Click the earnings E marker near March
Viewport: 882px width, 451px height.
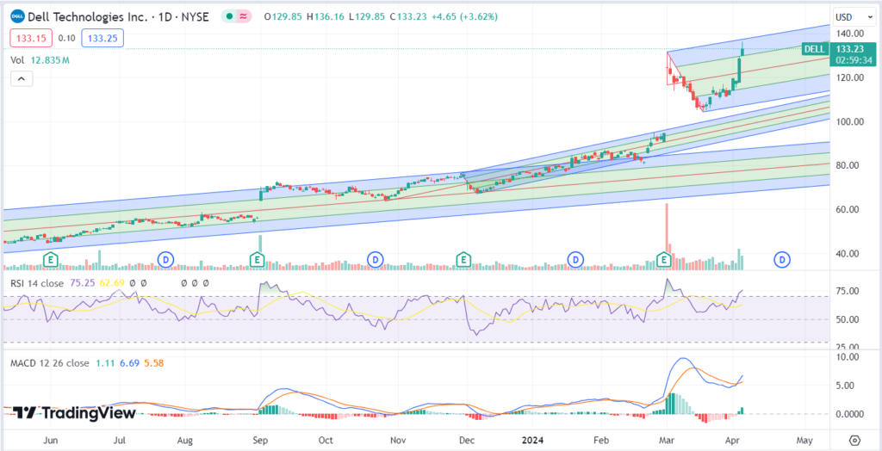(x=664, y=259)
